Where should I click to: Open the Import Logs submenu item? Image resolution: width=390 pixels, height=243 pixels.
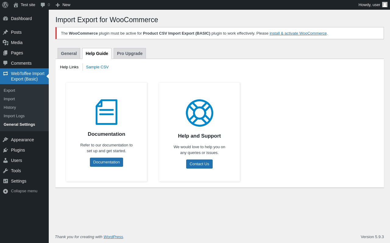point(24,116)
